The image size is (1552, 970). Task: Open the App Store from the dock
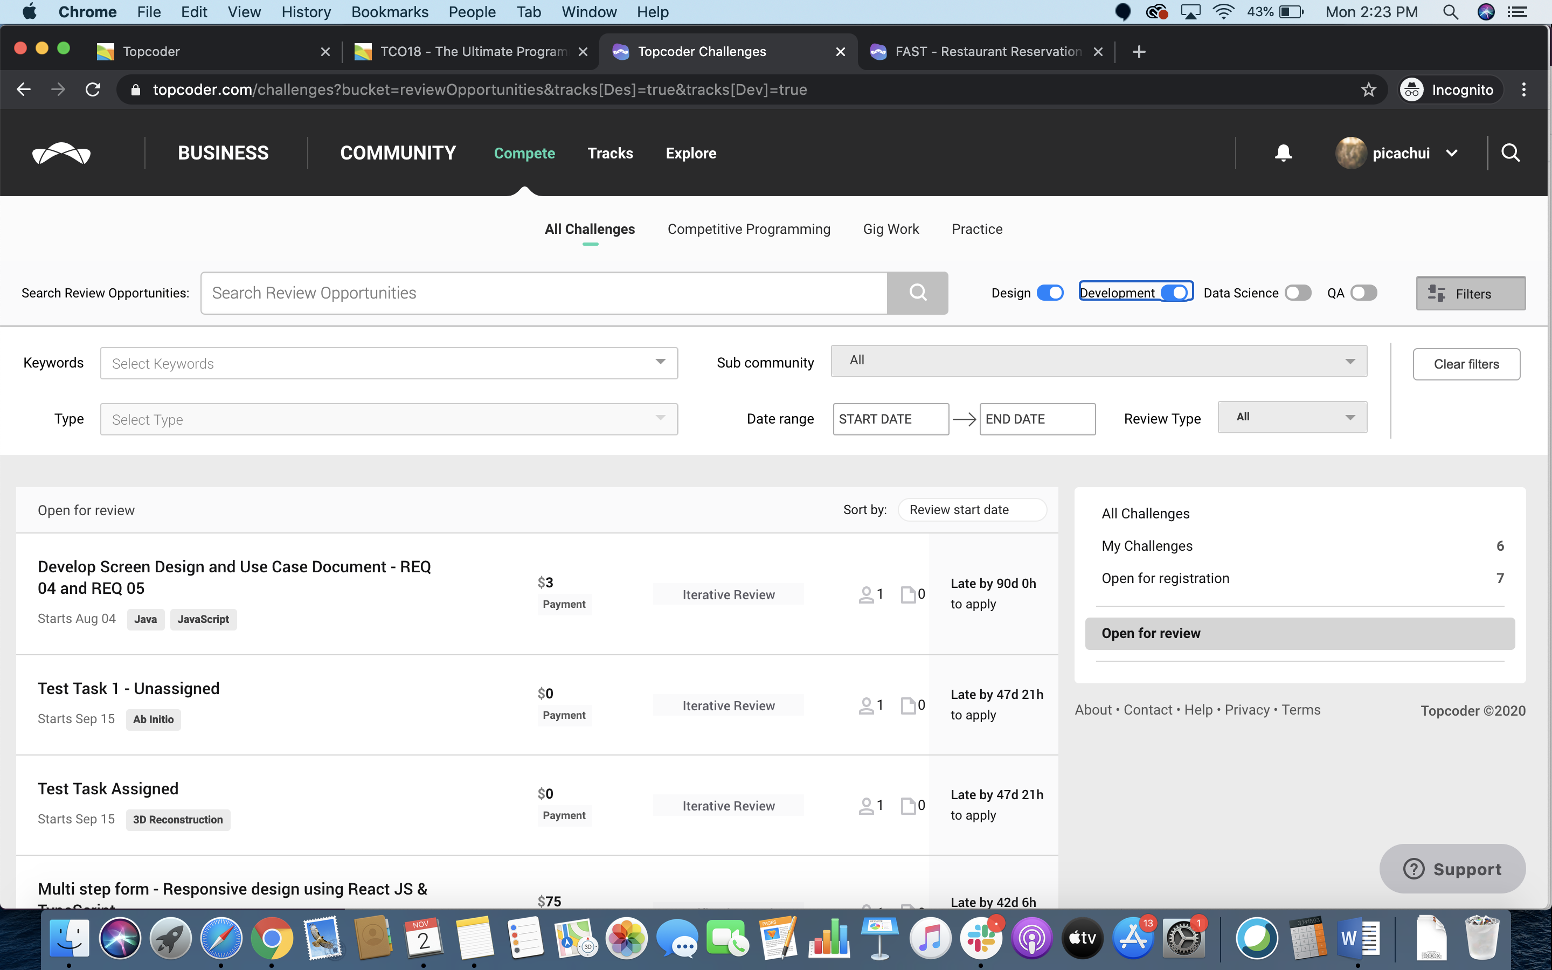(1133, 938)
